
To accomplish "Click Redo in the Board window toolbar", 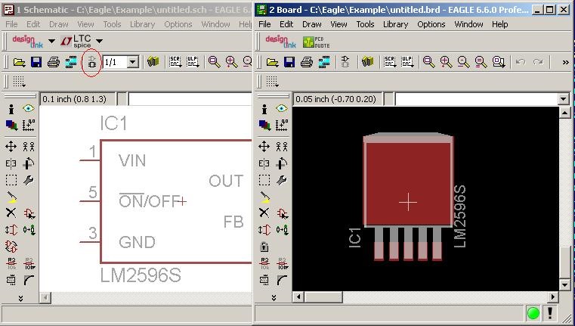I will tap(538, 62).
